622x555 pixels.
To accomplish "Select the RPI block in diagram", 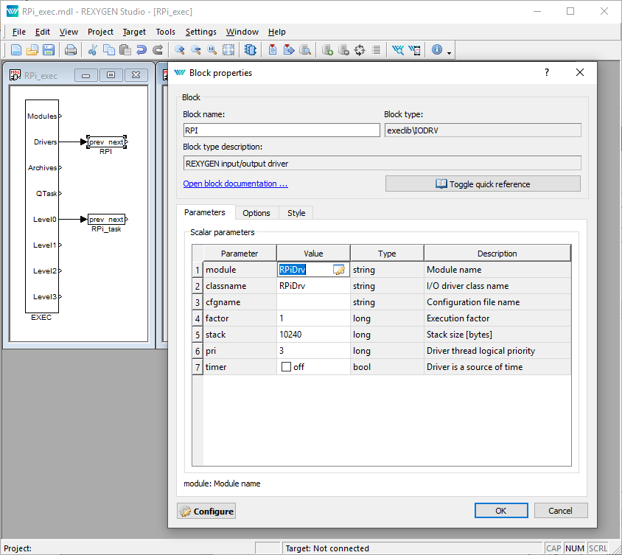I will click(107, 142).
